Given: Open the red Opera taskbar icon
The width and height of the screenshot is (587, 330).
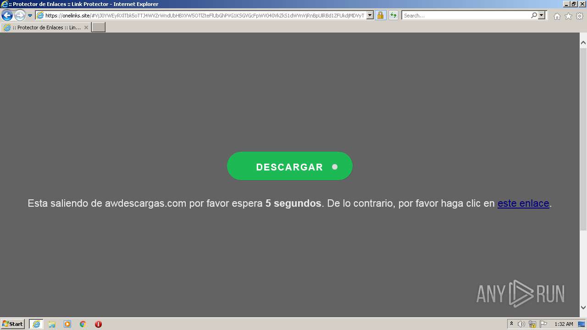Looking at the screenshot, I should (x=98, y=324).
